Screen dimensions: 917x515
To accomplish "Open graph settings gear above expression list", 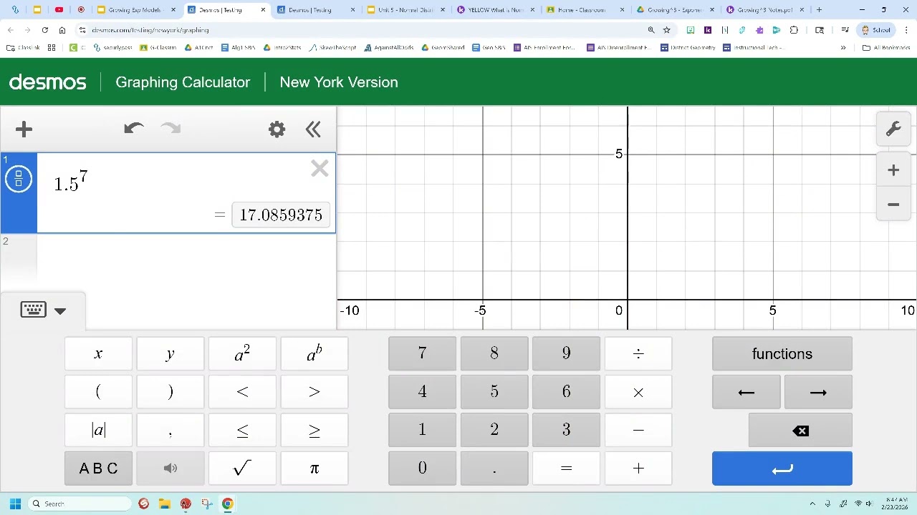I will [277, 129].
